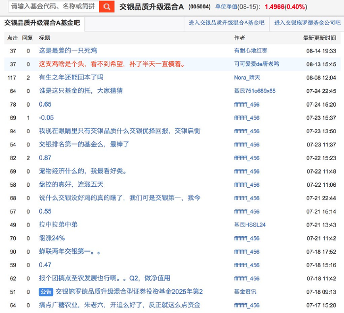This screenshot has width=344, height=313.
Task: Click the 标题 column header
Action: point(45,38)
